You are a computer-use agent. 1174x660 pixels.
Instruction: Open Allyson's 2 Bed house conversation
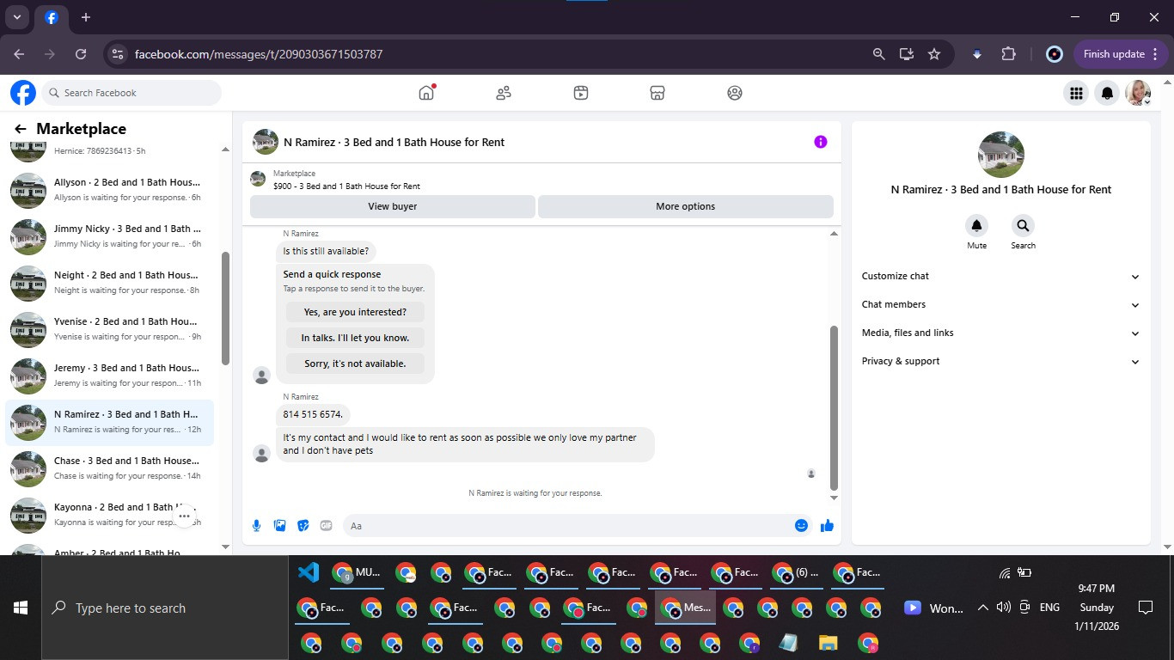[x=110, y=190]
